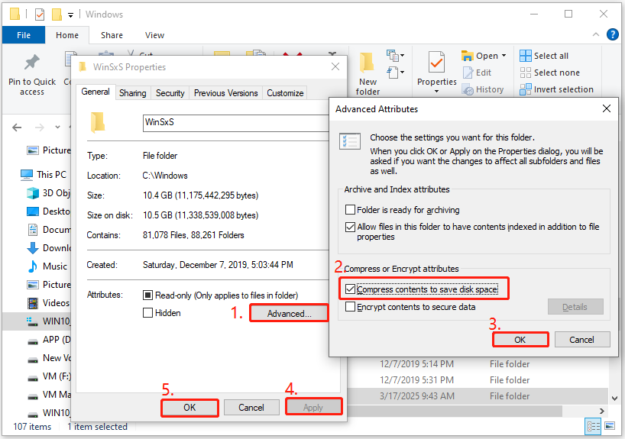Click Pin to Quick access icon
The width and height of the screenshot is (625, 439).
pyautogui.click(x=31, y=63)
